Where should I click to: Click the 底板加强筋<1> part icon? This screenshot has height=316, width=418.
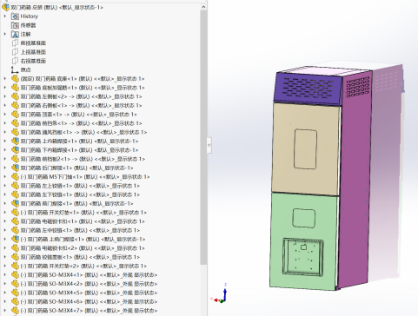(x=15, y=88)
